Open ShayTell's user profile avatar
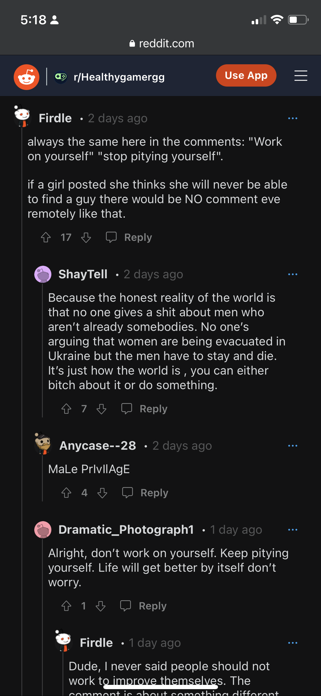 tap(43, 274)
